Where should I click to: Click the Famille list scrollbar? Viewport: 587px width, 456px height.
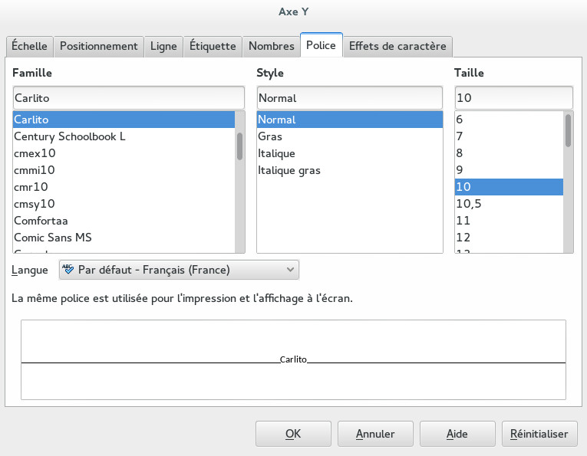[239, 146]
